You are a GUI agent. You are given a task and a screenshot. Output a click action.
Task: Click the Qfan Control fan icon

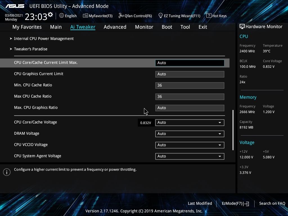click(121, 16)
